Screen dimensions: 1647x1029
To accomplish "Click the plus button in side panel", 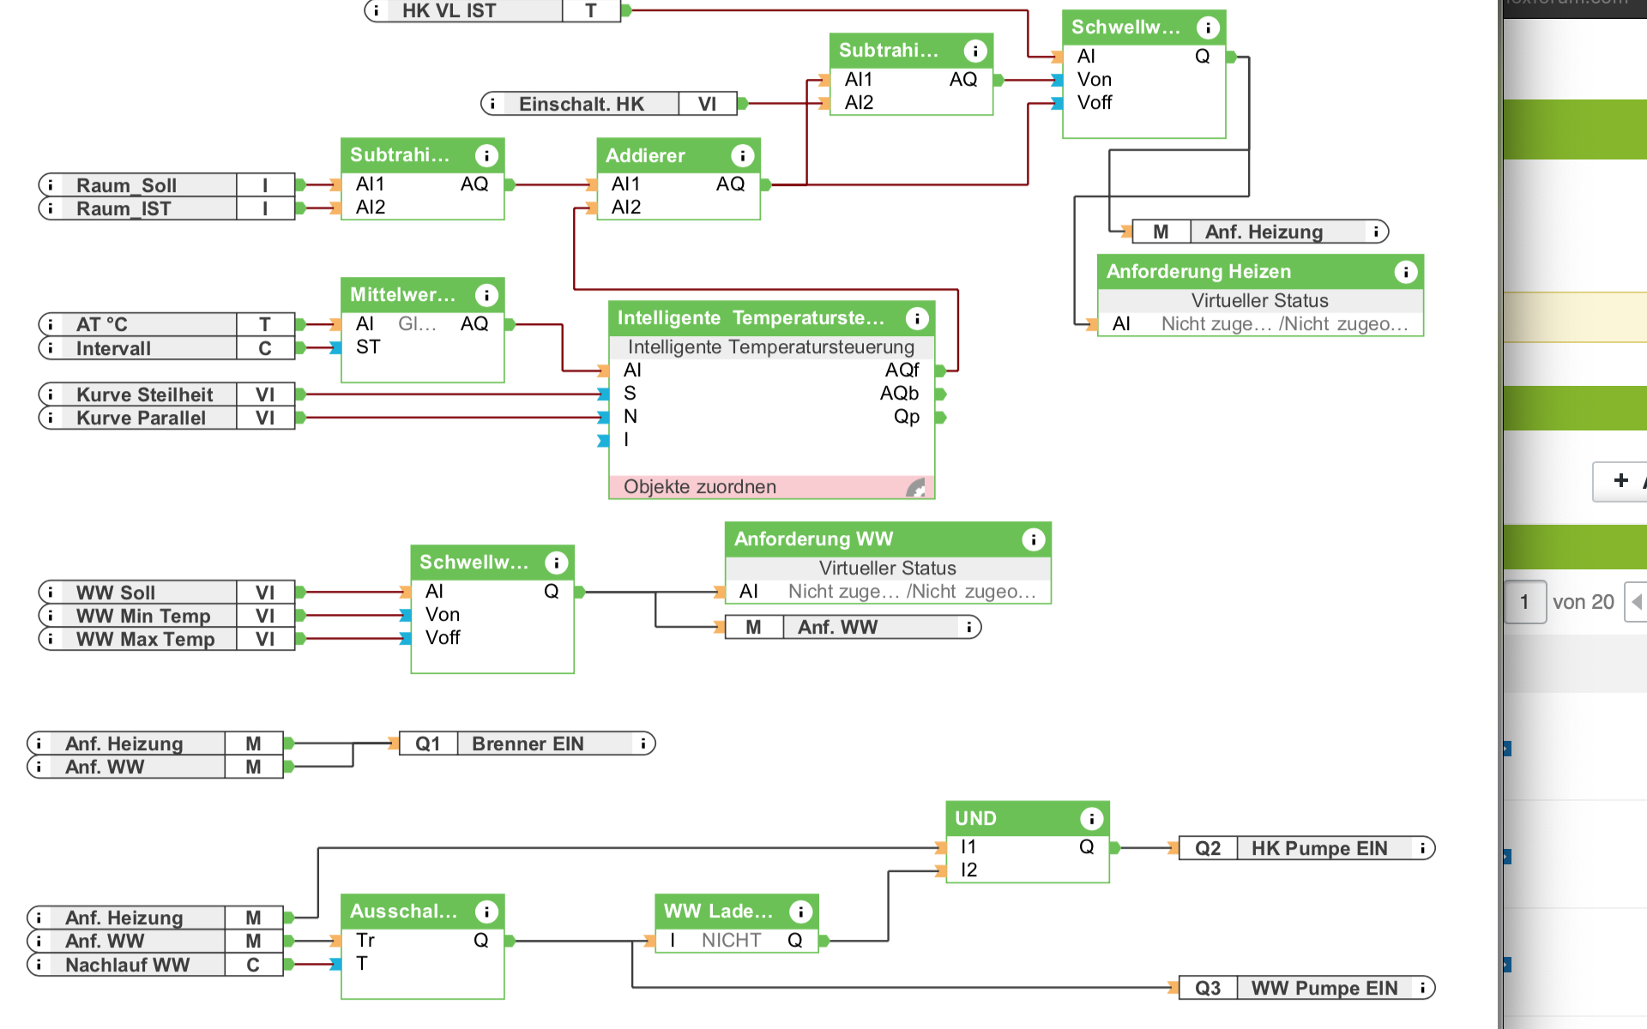I will pos(1620,480).
